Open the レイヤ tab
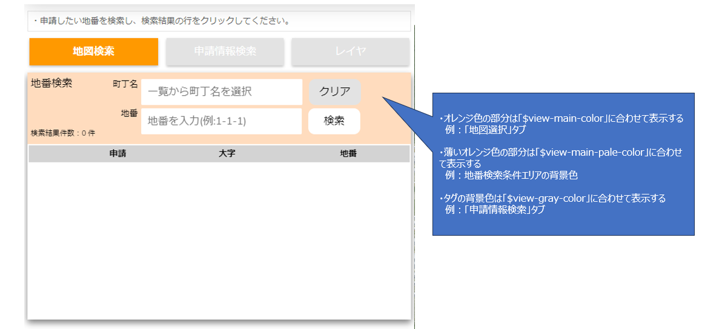This screenshot has height=329, width=725. (350, 52)
